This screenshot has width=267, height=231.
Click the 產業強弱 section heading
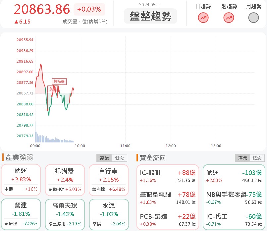pyautogui.click(x=19, y=157)
